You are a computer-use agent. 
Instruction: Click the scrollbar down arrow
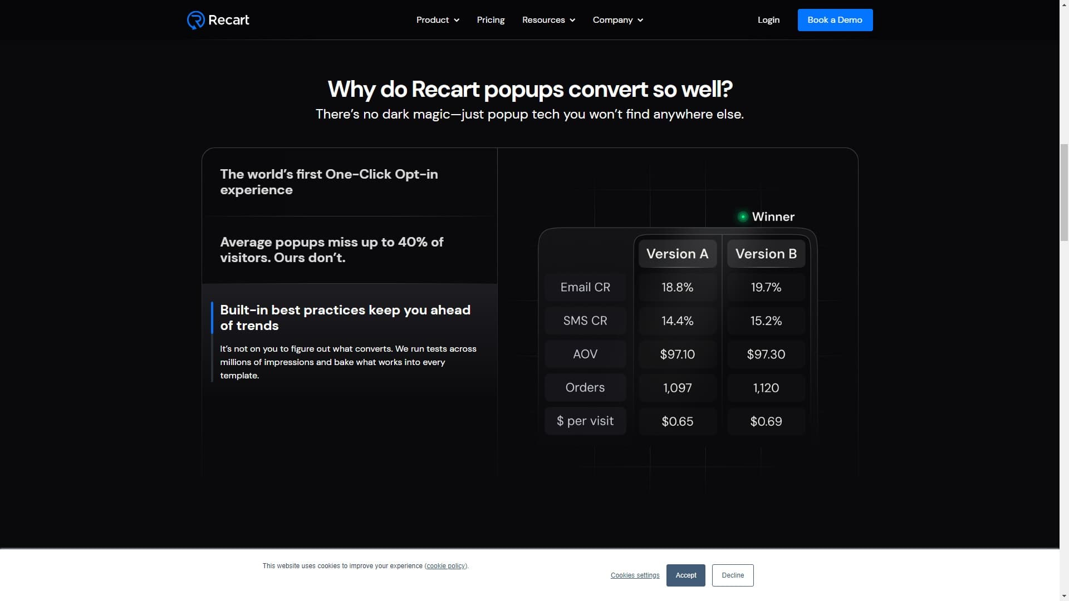pos(1064,596)
